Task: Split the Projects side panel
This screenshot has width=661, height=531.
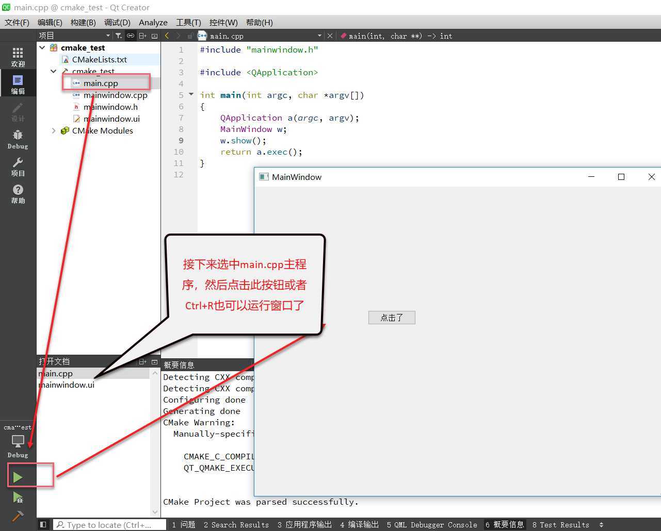Action: 142,36
